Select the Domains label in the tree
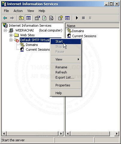This screenshot has height=144, width=121. click(x=32, y=45)
